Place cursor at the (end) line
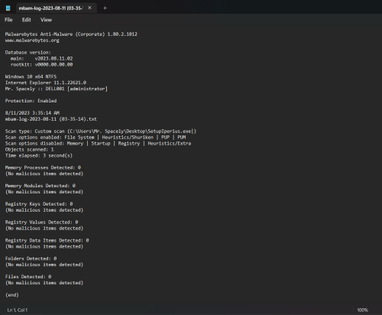 coord(12,295)
